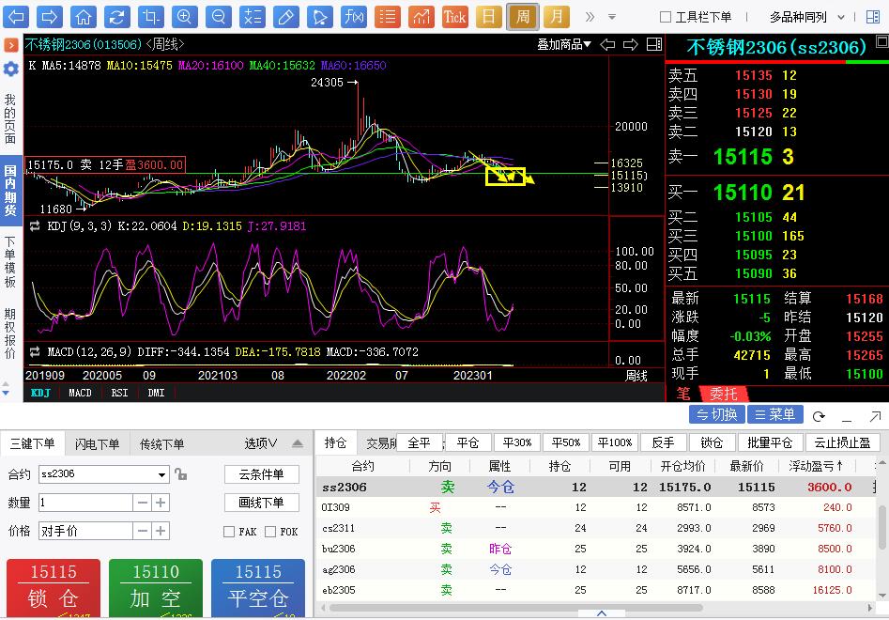Zoom out of the chart
This screenshot has width=889, height=620.
(219, 17)
